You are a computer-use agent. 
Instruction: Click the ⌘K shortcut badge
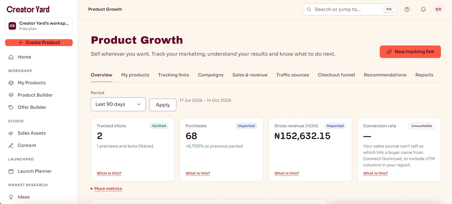click(389, 9)
